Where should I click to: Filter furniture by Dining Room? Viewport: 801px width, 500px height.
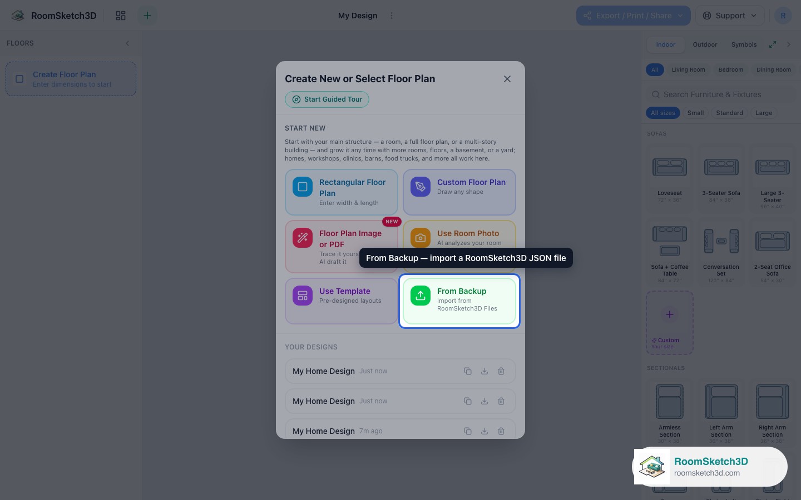coord(773,70)
